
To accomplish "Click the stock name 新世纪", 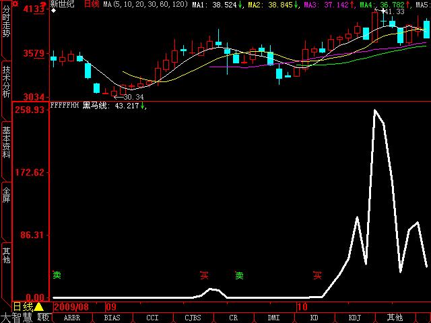I will tap(63, 4).
